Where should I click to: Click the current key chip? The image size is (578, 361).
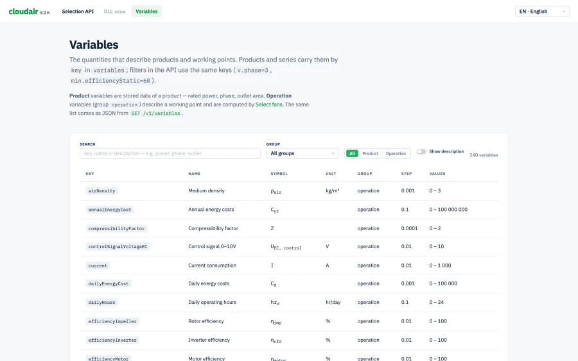98,265
